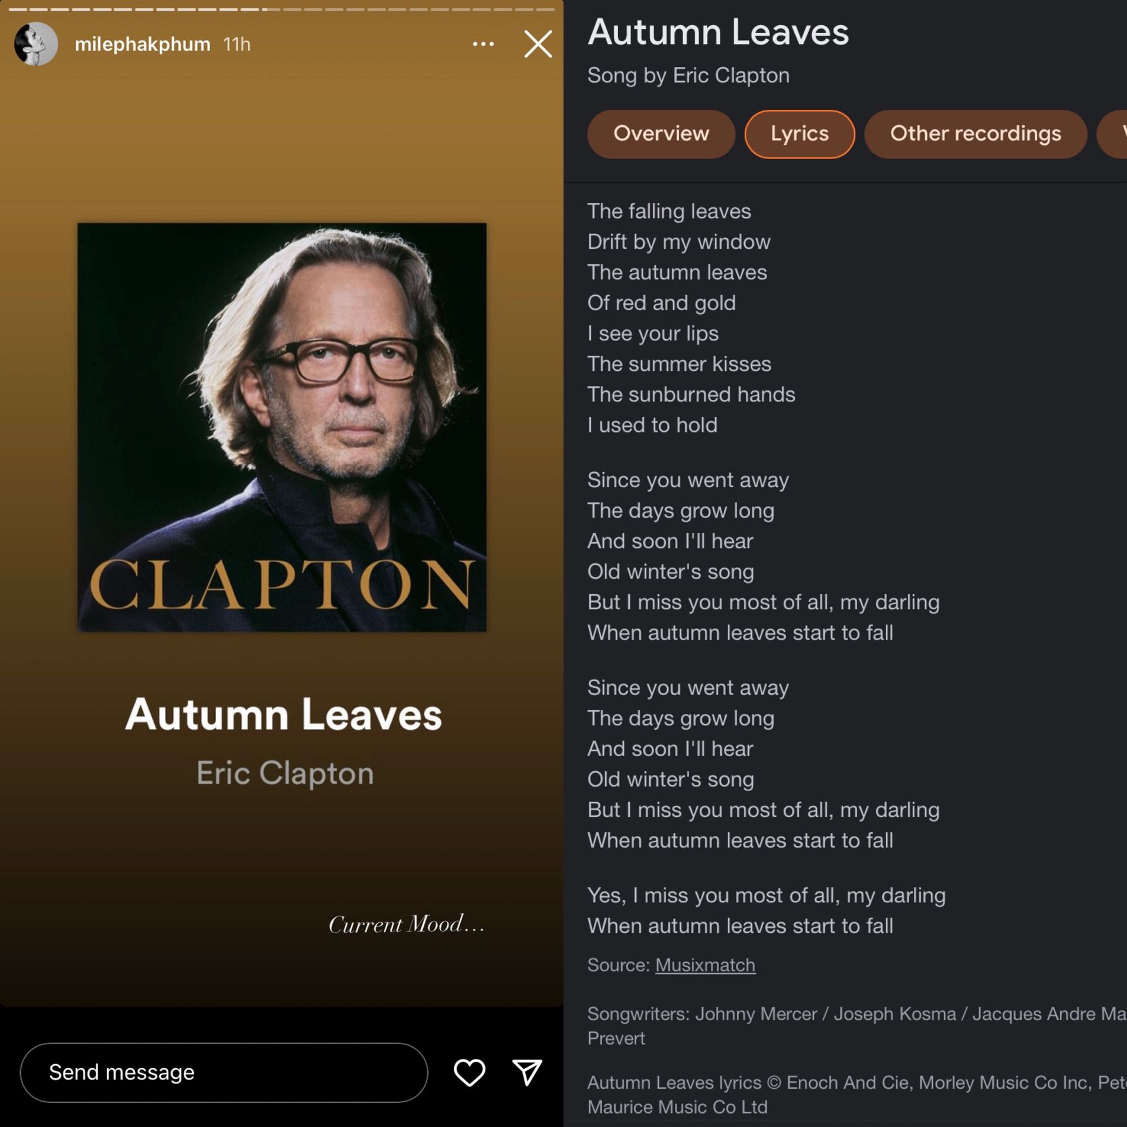Screen dimensions: 1127x1127
Task: Click the partially visible tab after Other recordings
Action: pos(1112,134)
